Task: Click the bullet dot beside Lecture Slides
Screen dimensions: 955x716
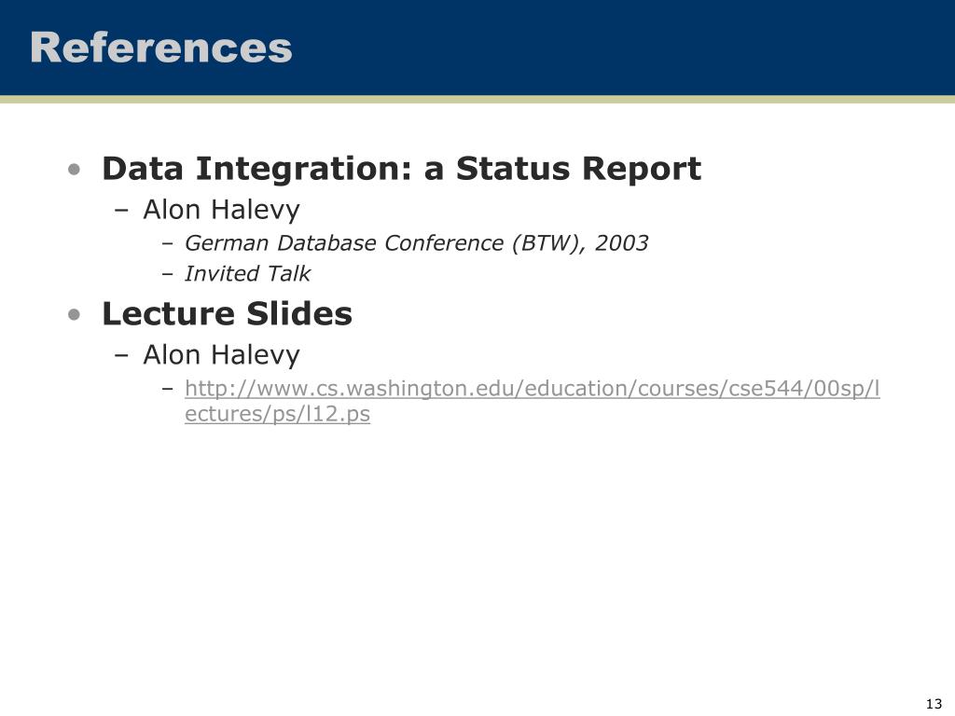Action: click(x=75, y=315)
